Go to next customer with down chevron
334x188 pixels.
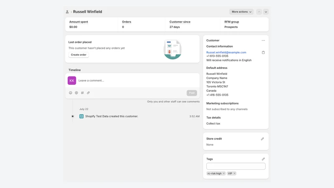[x=266, y=12]
